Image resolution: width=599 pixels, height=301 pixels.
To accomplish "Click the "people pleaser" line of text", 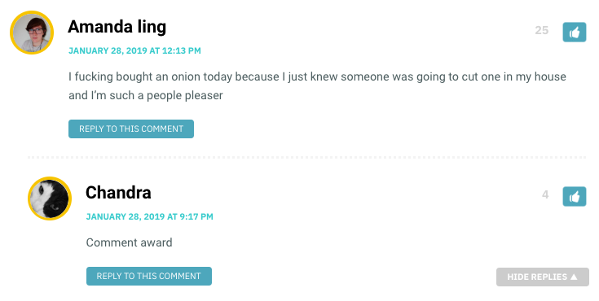I will click(x=146, y=95).
